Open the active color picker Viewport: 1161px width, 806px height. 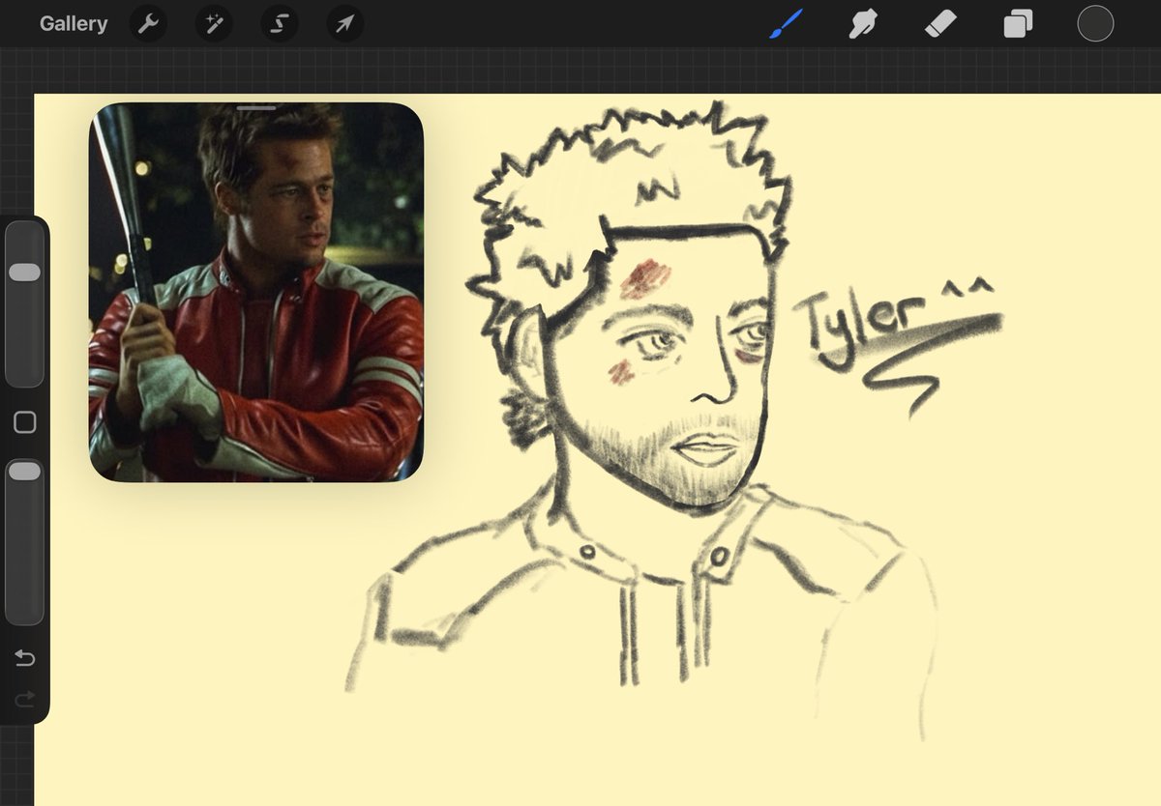(1095, 24)
